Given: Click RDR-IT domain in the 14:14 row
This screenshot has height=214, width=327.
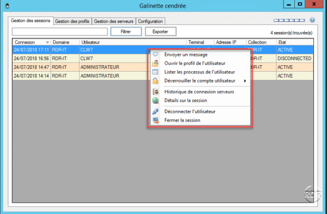Looking at the screenshot, I should pos(59,76).
